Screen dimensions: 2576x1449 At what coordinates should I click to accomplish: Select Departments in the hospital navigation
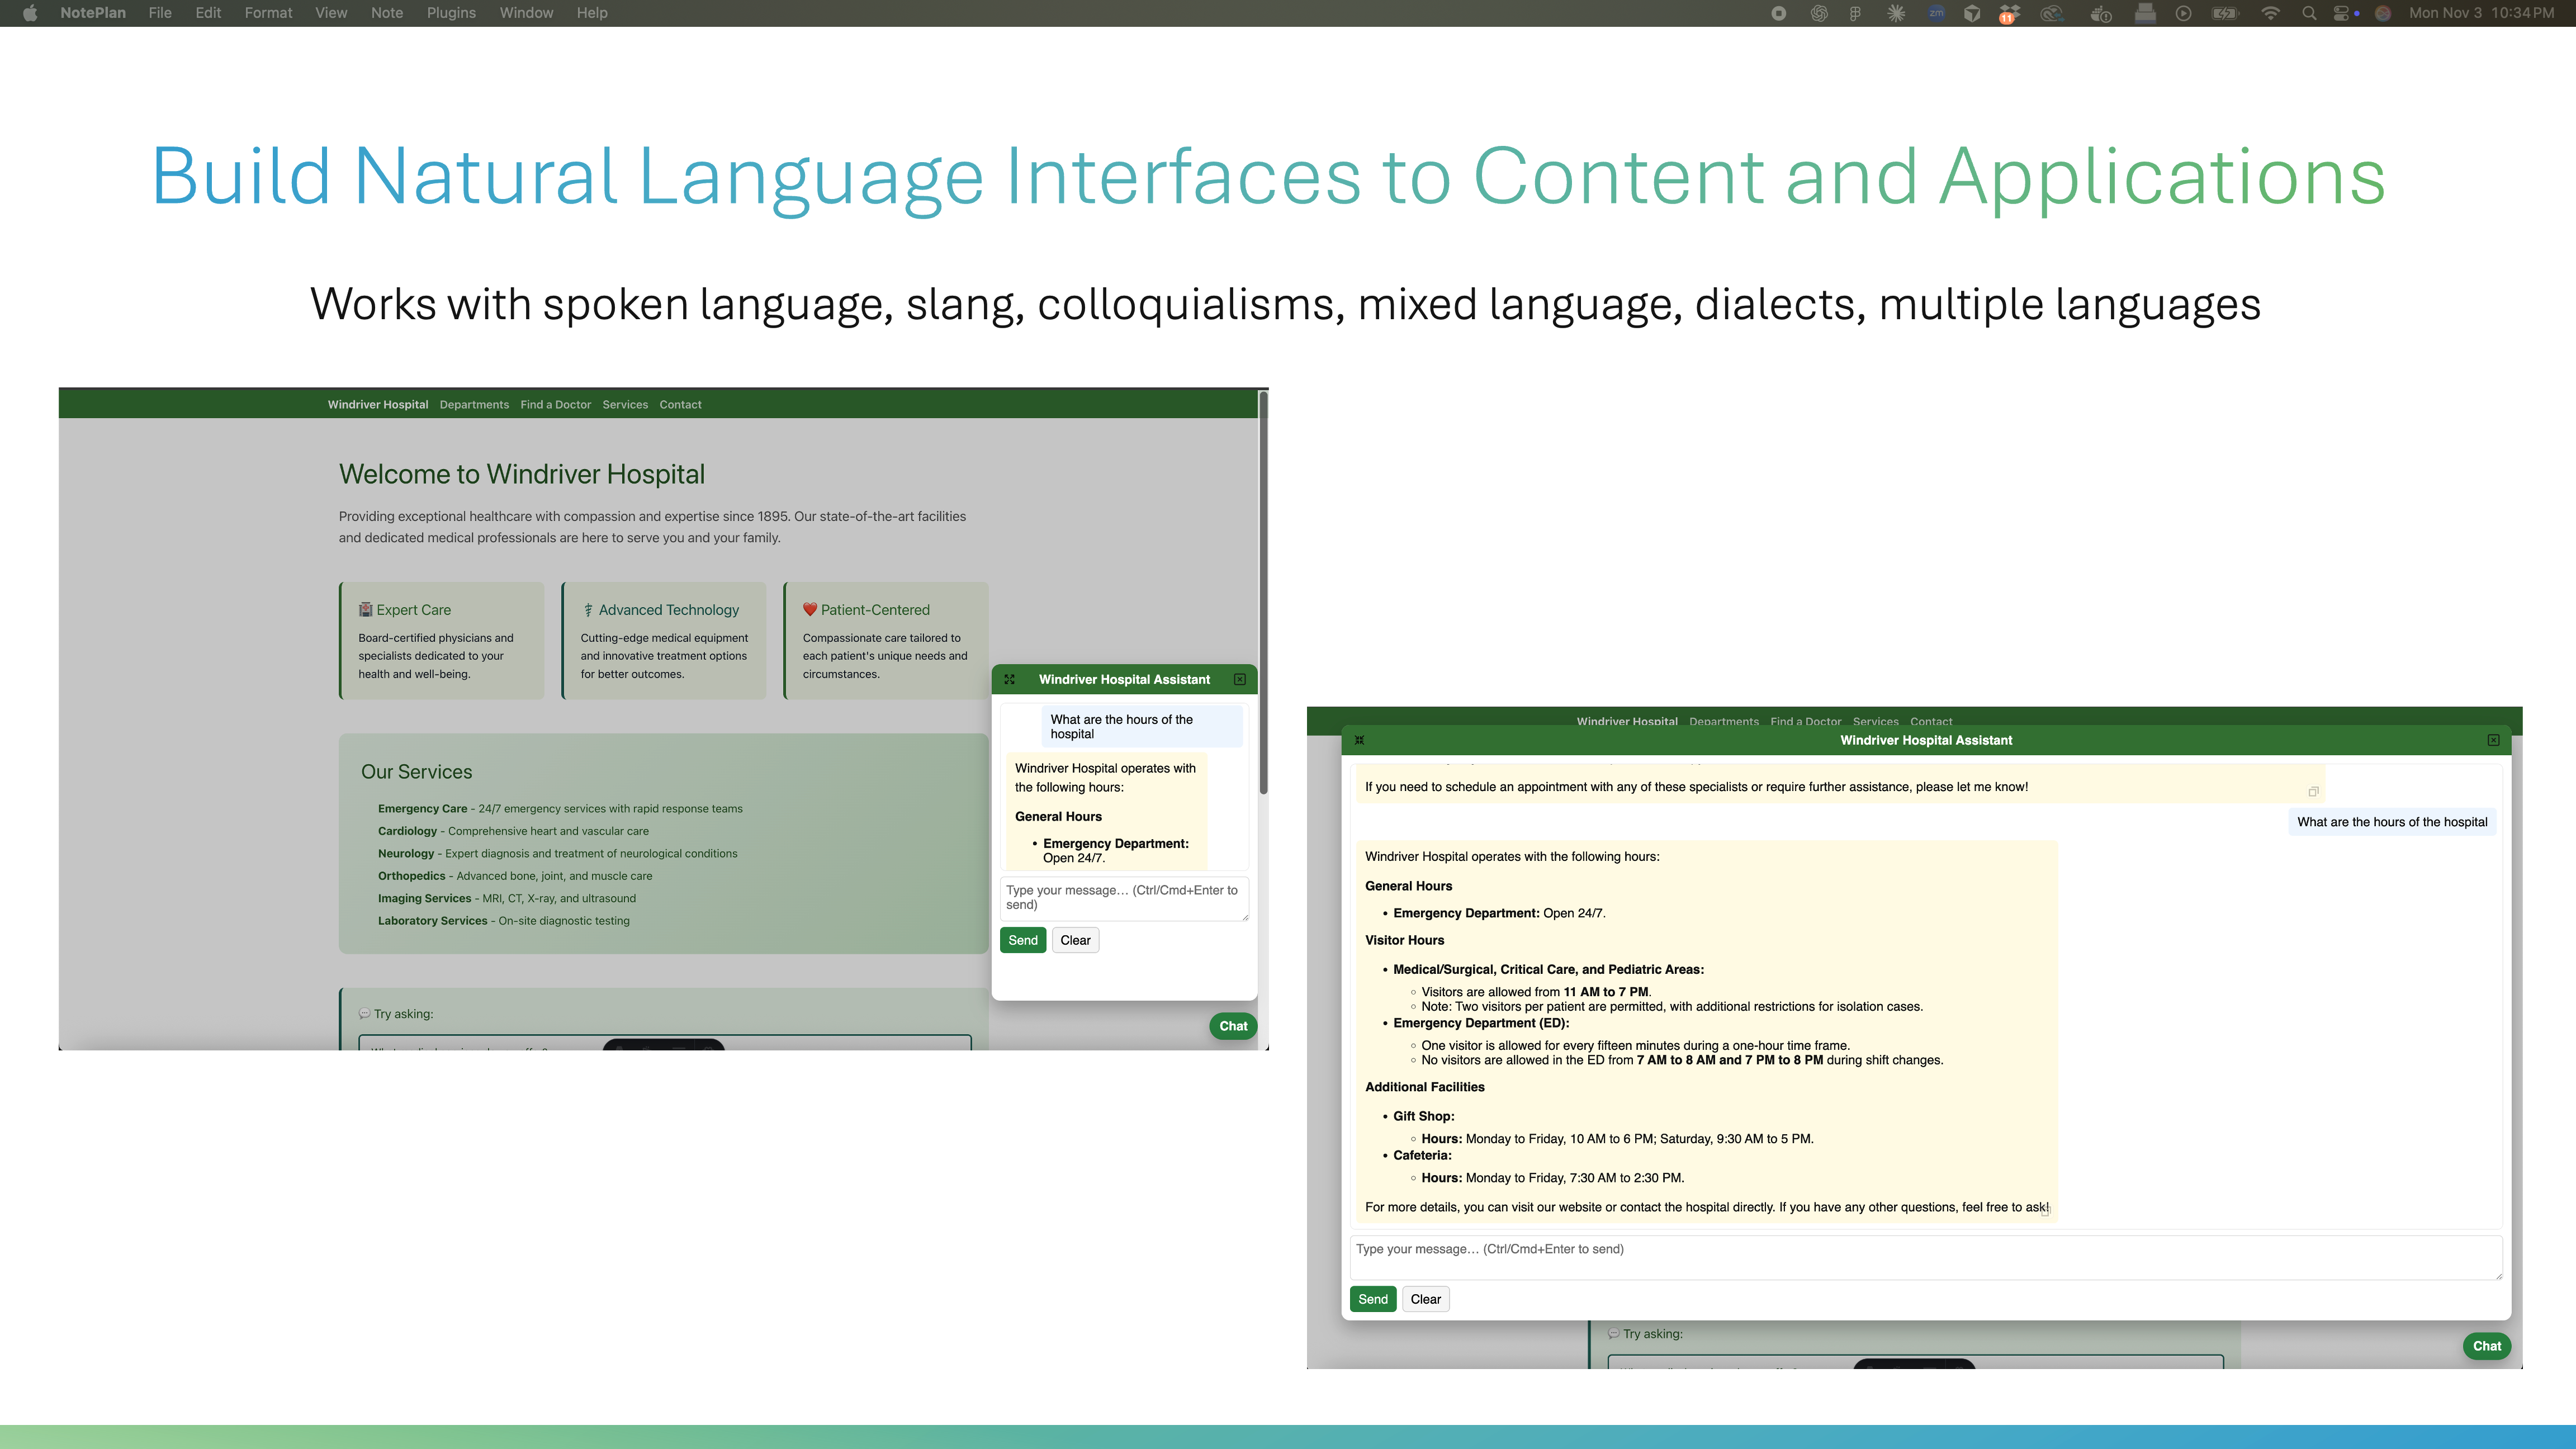474,404
